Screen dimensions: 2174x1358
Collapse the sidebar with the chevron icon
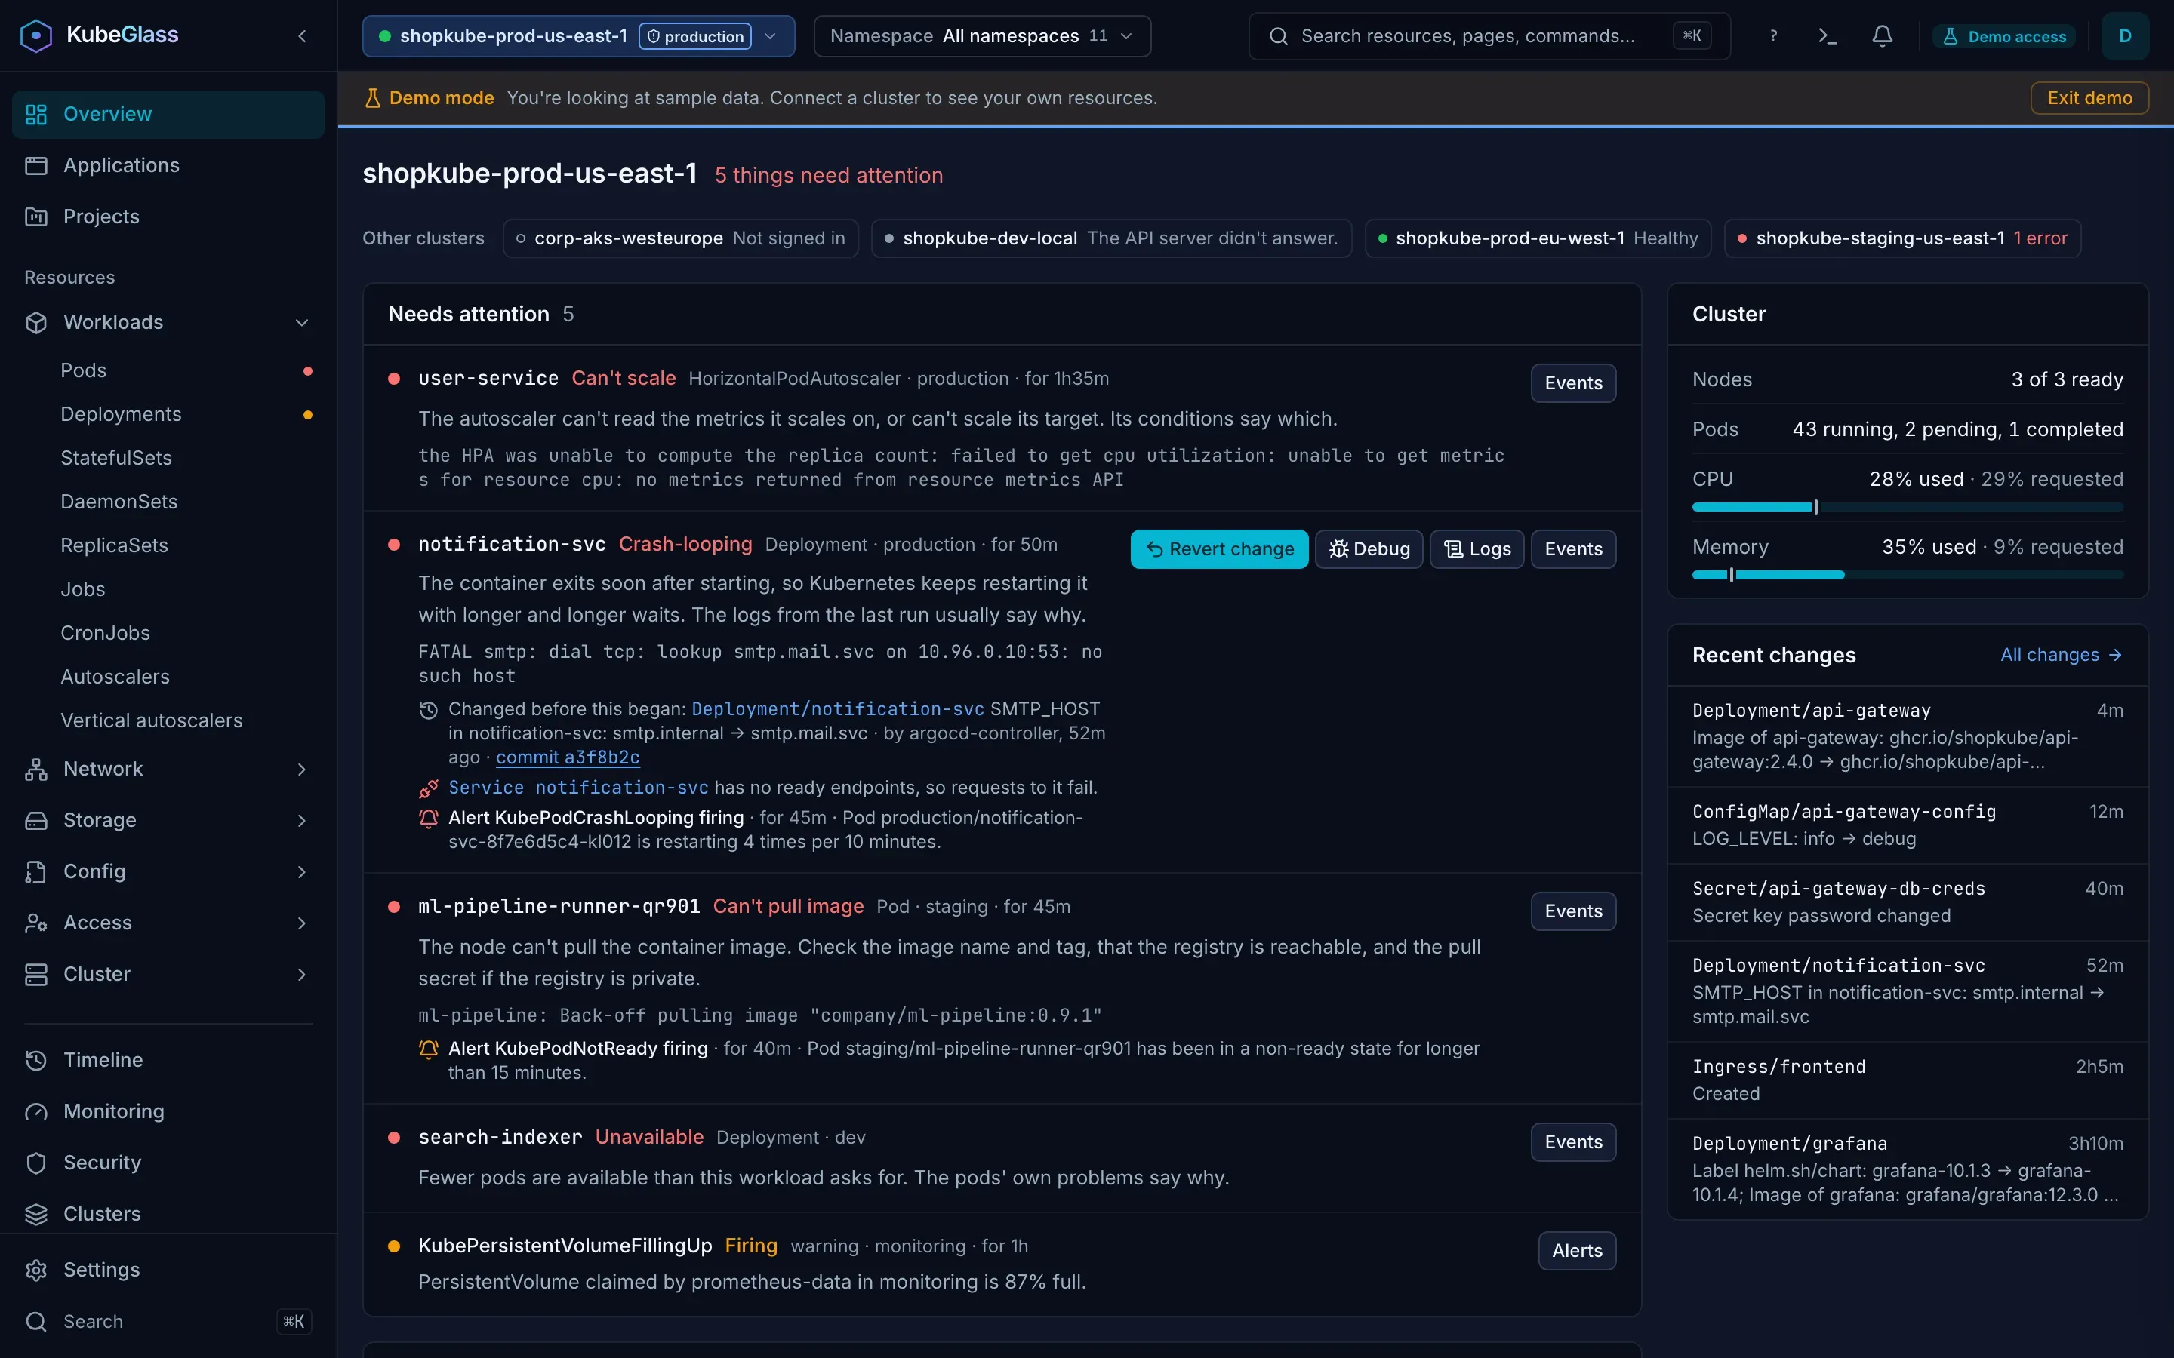(302, 36)
